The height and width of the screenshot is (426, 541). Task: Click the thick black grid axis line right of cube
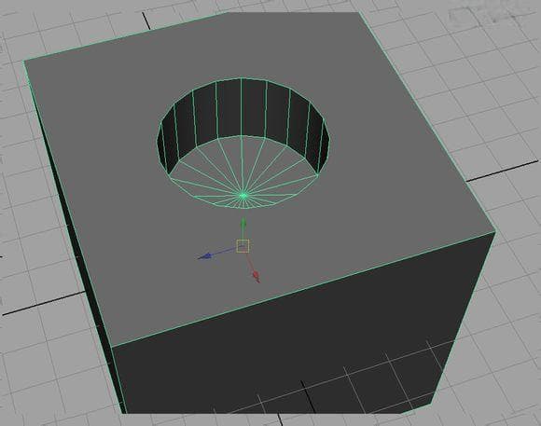[x=503, y=171]
